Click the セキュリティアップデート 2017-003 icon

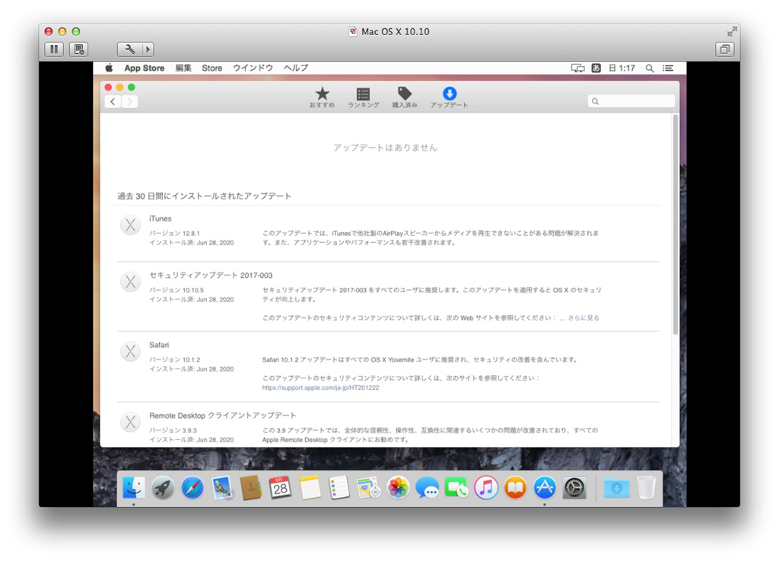(130, 282)
